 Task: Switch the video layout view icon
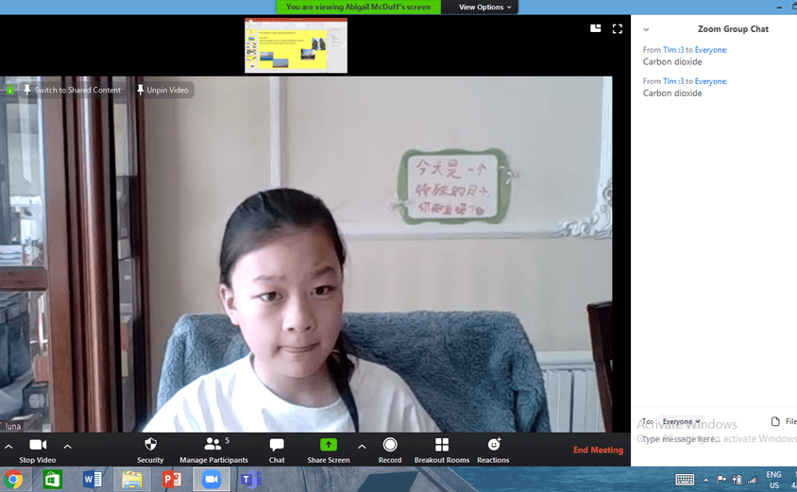[x=596, y=29]
